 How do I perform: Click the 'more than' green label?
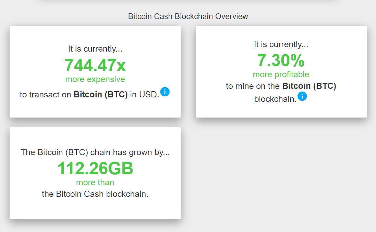tap(95, 182)
